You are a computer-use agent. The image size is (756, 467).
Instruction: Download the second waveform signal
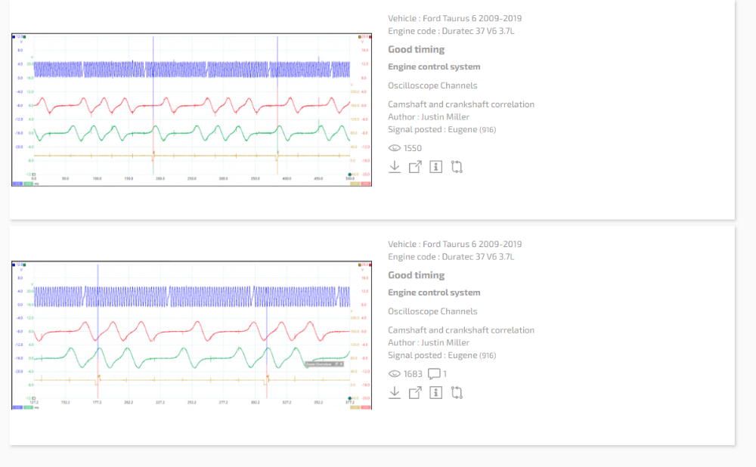tap(395, 393)
